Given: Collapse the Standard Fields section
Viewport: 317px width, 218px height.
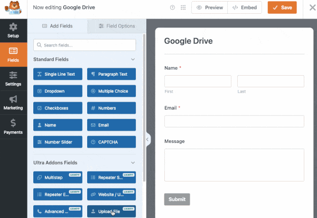Looking at the screenshot, I should tap(133, 60).
